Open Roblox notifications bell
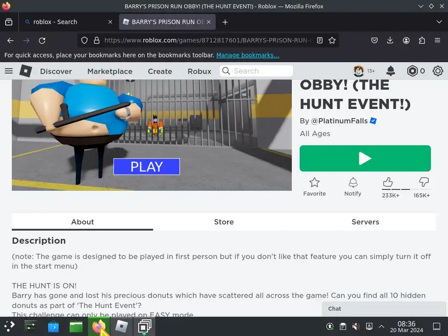 [391, 71]
